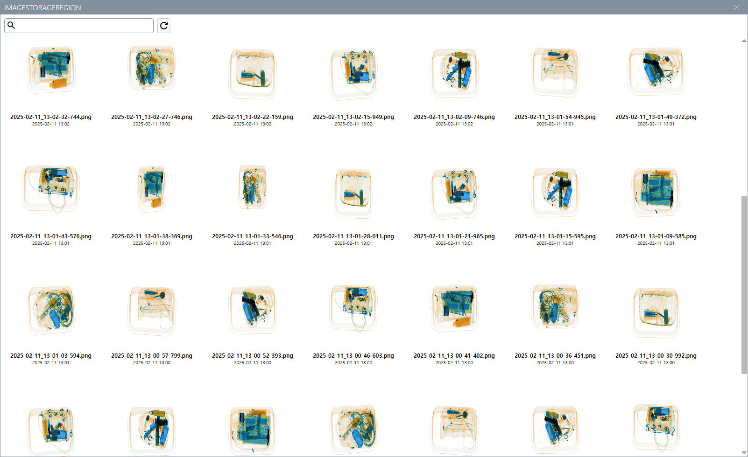Click filename text 2025-02-11_13-02-15-949.png
Image resolution: width=748 pixels, height=457 pixels.
click(353, 117)
